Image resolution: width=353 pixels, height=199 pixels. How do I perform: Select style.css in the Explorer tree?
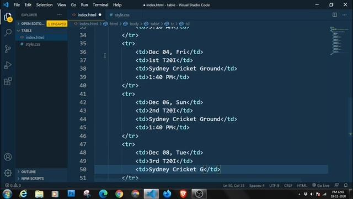(x=33, y=44)
